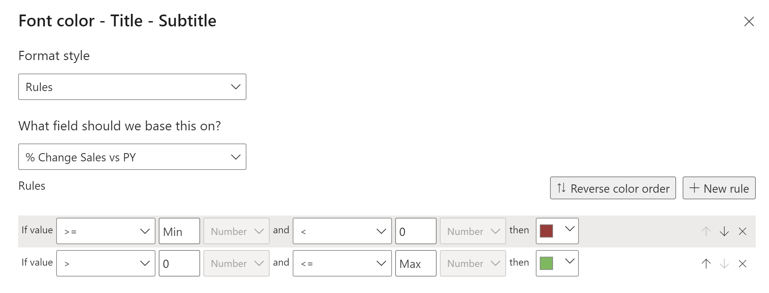Click the first rule's move up arrow
This screenshot has height=293, width=769.
(706, 231)
